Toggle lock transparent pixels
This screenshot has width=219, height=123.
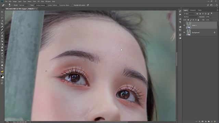[x=188, y=20]
